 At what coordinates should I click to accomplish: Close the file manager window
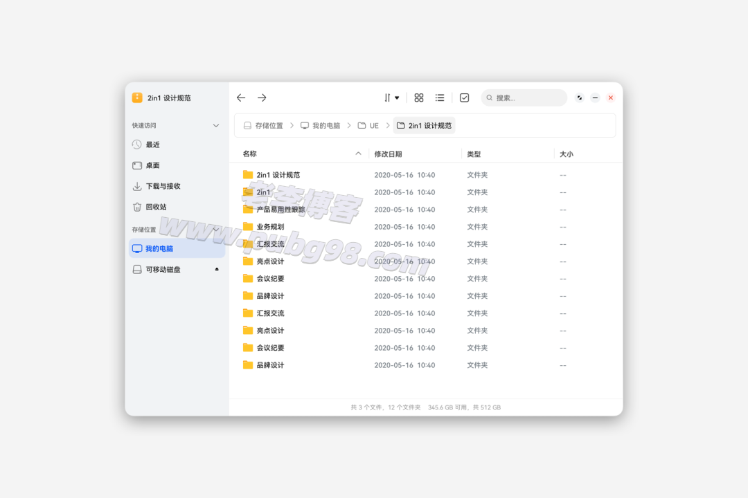(x=611, y=98)
